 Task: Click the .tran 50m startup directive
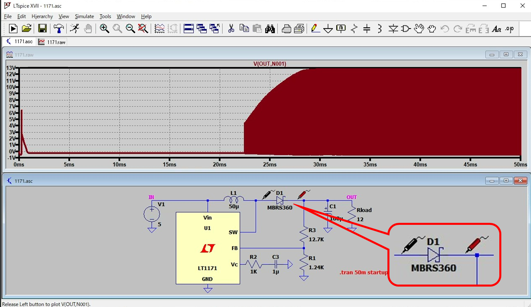[363, 273]
